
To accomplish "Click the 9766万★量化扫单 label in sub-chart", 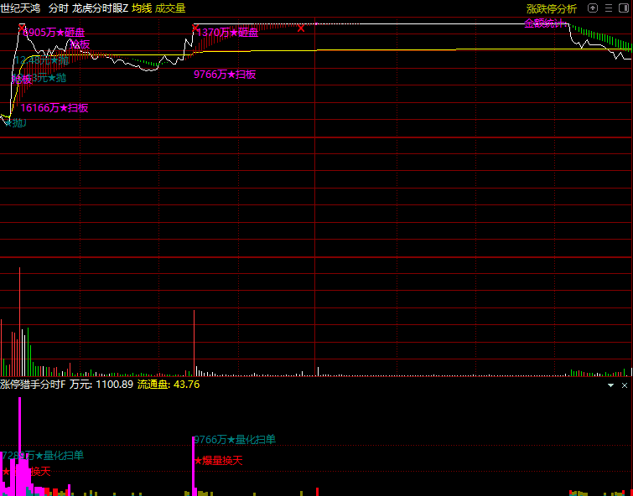I will 235,439.
